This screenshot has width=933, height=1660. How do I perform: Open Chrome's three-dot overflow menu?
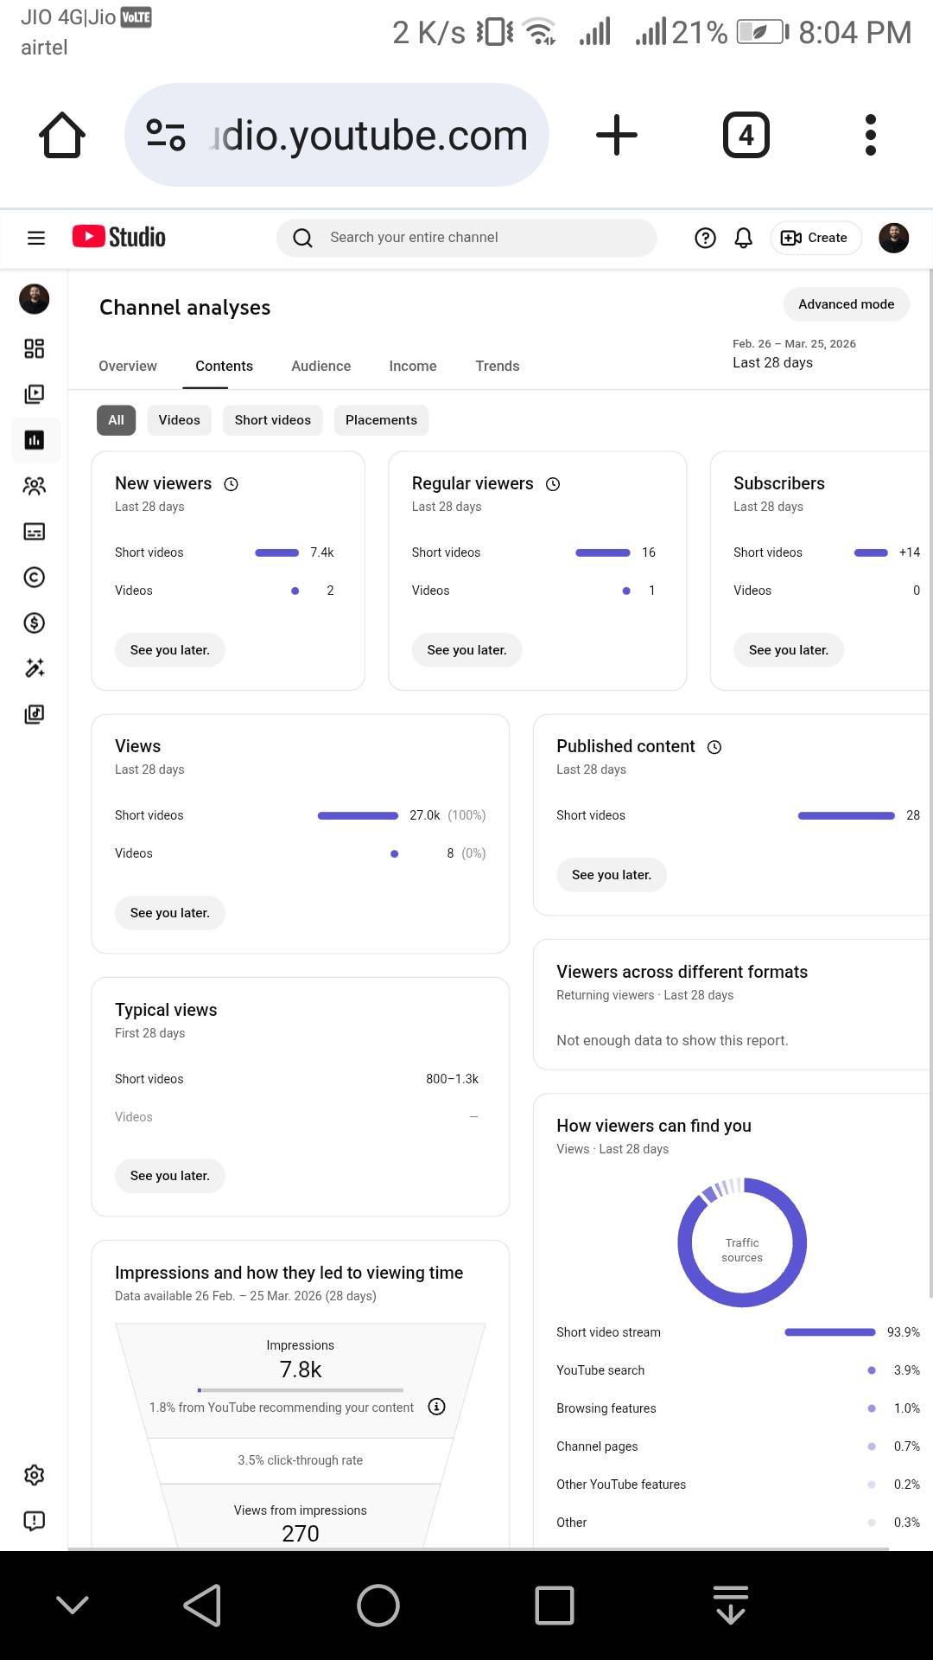click(870, 135)
